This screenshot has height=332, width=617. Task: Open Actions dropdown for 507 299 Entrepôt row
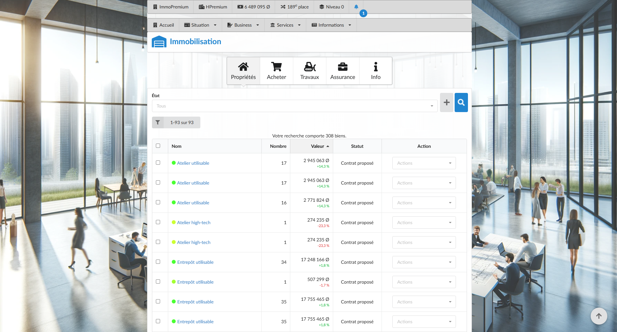424,282
